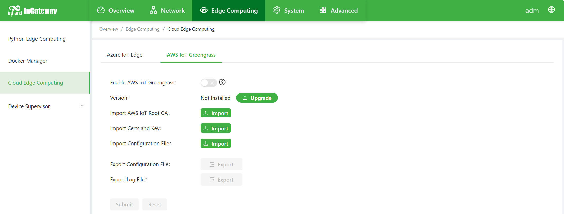Click the Edge Computing cloud icon
This screenshot has width=564, height=214.
point(204,10)
